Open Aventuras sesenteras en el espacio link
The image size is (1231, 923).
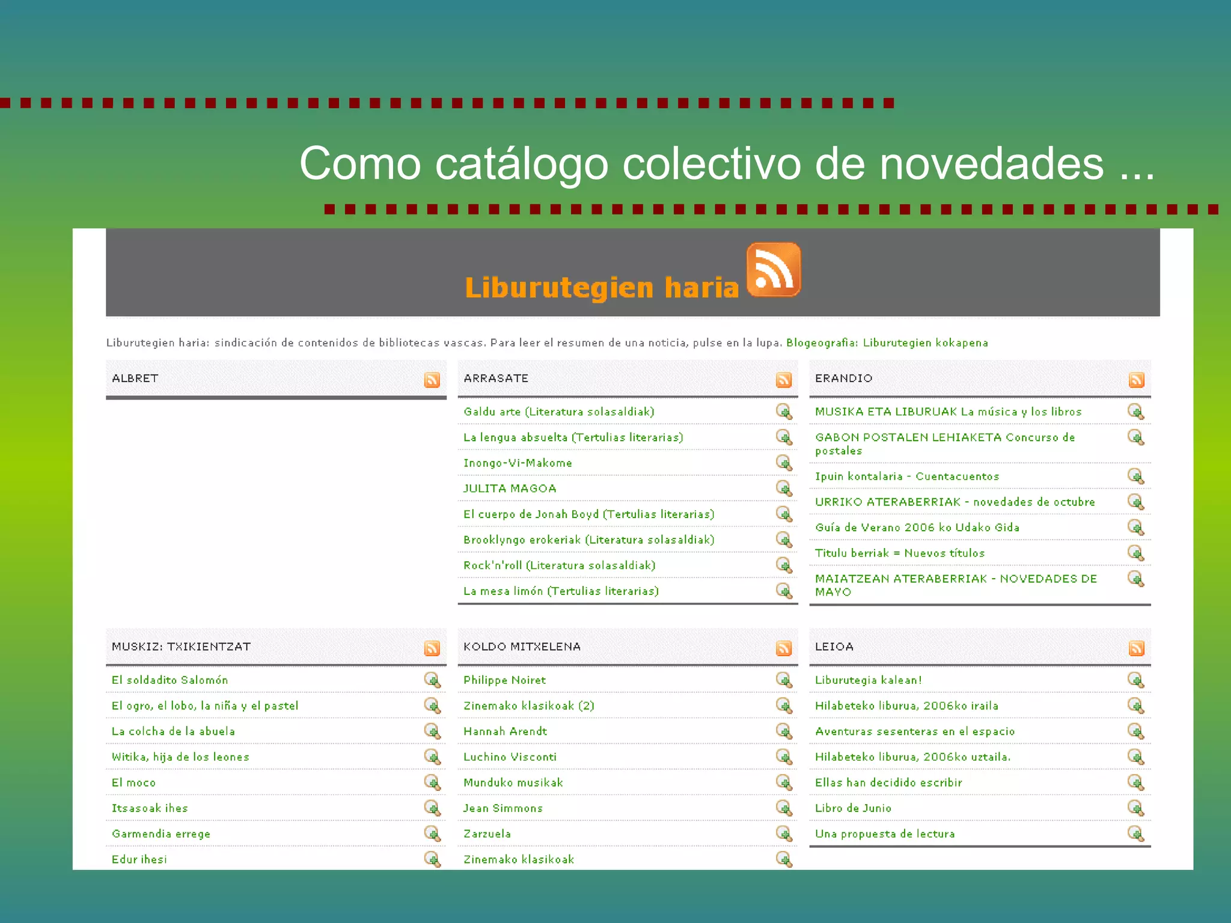(x=914, y=731)
